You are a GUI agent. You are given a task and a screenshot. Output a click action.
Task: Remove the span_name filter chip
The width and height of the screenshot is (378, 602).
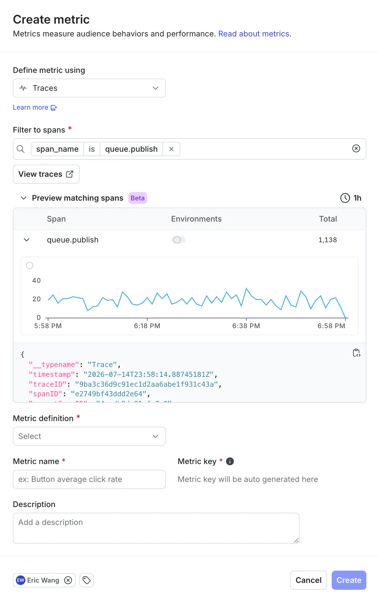(171, 149)
